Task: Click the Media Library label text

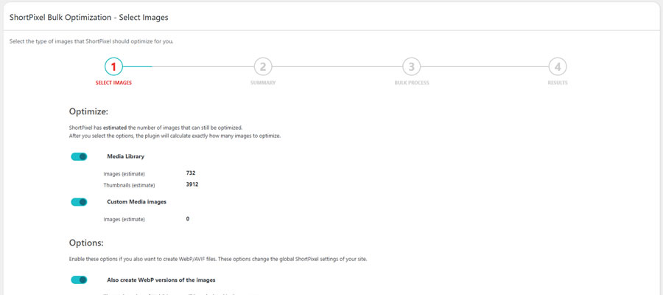Action: tap(125, 156)
